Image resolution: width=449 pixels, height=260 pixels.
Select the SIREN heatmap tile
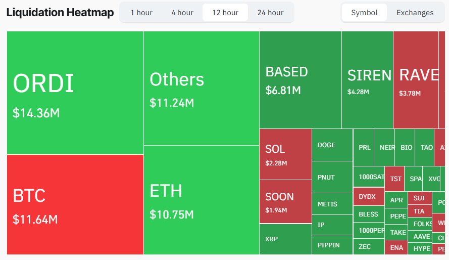point(367,79)
